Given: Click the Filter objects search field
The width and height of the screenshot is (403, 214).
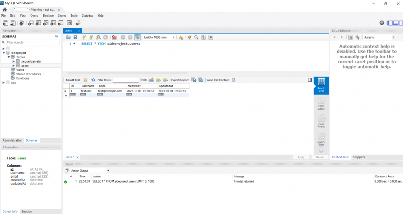Looking at the screenshot, I should 33,42.
